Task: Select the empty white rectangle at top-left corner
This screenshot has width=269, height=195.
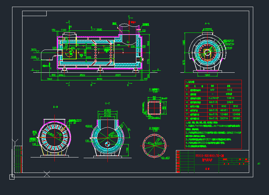Action: tap(34, 13)
